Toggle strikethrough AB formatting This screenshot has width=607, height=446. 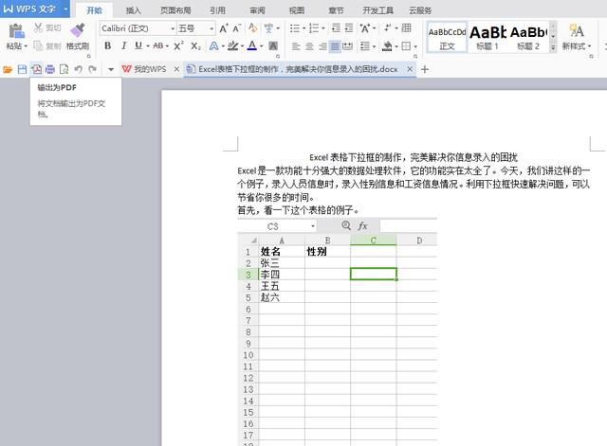pyautogui.click(x=158, y=46)
